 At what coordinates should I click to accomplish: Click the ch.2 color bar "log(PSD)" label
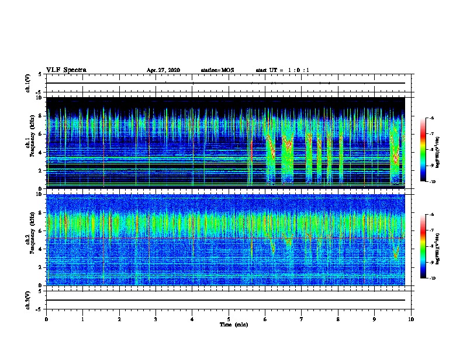click(x=437, y=249)
